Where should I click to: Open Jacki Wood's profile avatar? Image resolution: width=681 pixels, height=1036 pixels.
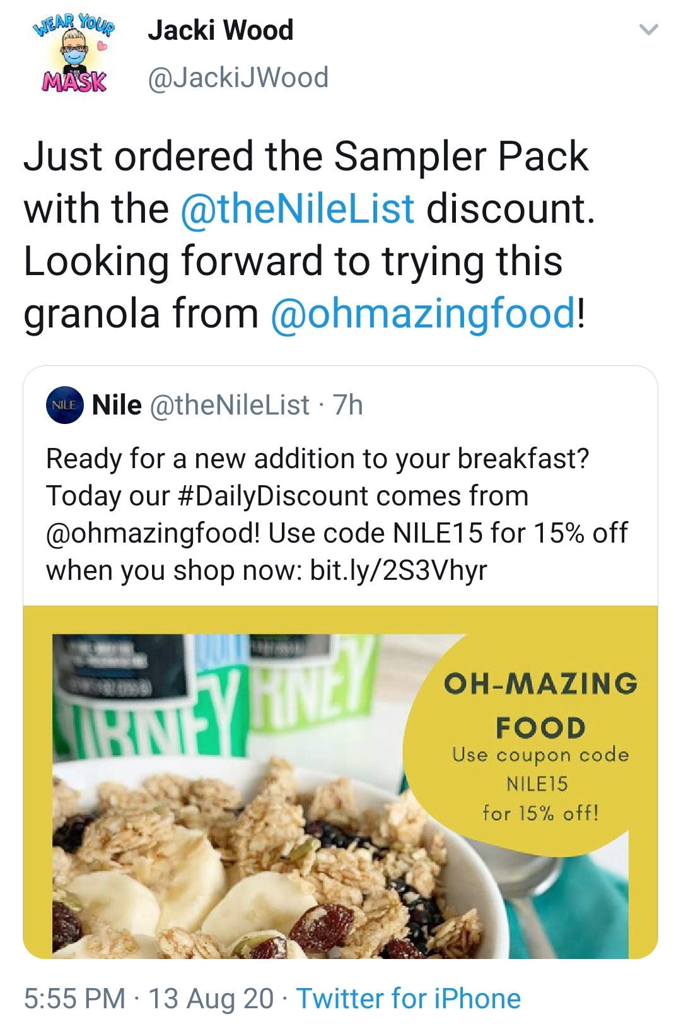point(74,54)
